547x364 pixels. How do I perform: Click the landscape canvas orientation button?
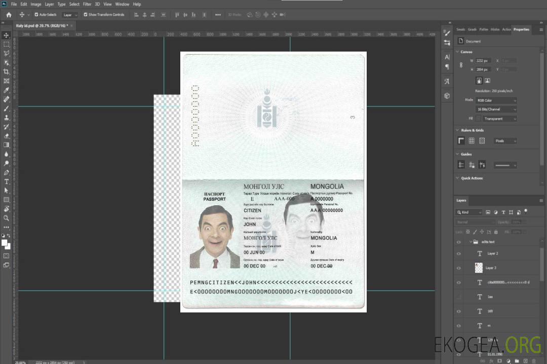[x=487, y=81]
